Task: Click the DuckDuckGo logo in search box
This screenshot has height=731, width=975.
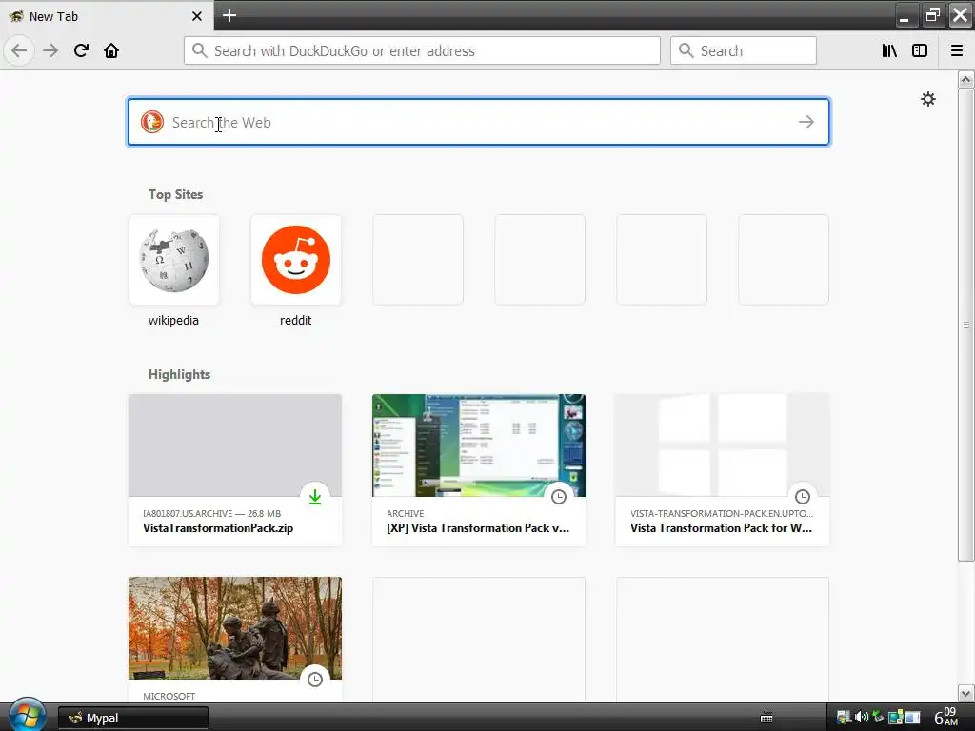Action: pyautogui.click(x=151, y=122)
